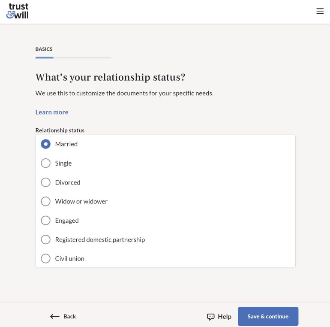Image resolution: width=330 pixels, height=327 pixels.
Task: Click the relationship status question heading
Action: click(110, 77)
